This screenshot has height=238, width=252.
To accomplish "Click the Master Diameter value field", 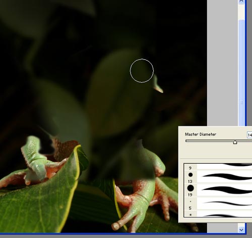I will click(249, 135).
